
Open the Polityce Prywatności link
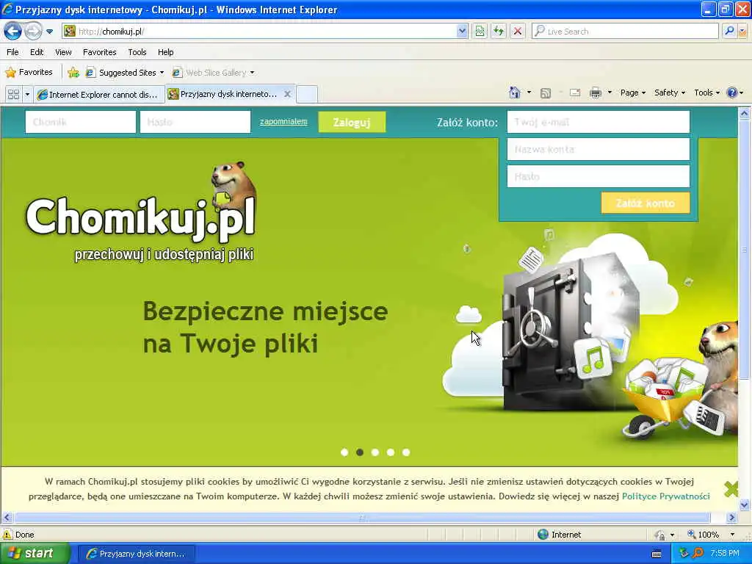[665, 496]
